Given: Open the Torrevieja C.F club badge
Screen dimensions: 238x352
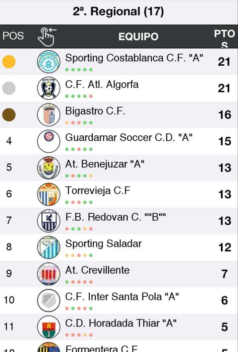Looking at the screenshot, I should point(49,194).
